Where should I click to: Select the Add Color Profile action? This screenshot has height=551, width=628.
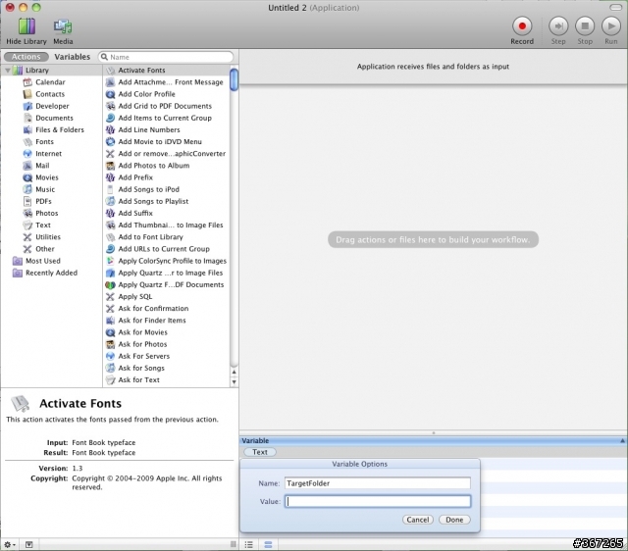pyautogui.click(x=146, y=94)
